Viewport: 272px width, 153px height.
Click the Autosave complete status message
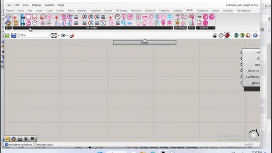pyautogui.click(x=31, y=144)
